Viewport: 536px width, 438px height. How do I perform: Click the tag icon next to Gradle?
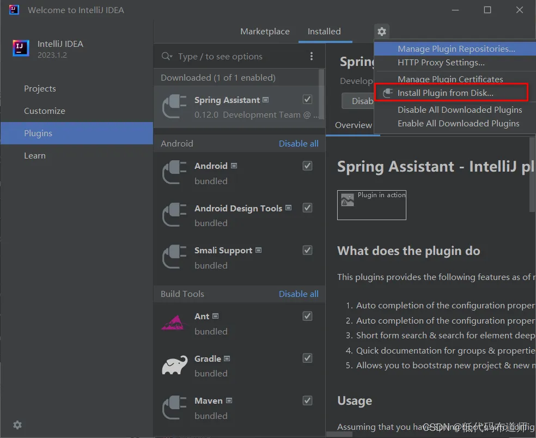click(227, 358)
